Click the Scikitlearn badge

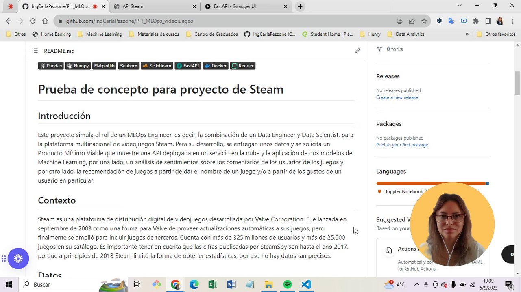[157, 66]
